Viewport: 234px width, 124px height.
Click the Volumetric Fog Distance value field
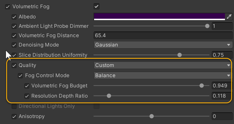click(x=163, y=35)
